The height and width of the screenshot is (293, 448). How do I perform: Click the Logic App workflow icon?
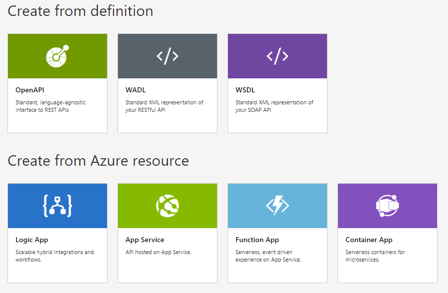[x=57, y=206]
